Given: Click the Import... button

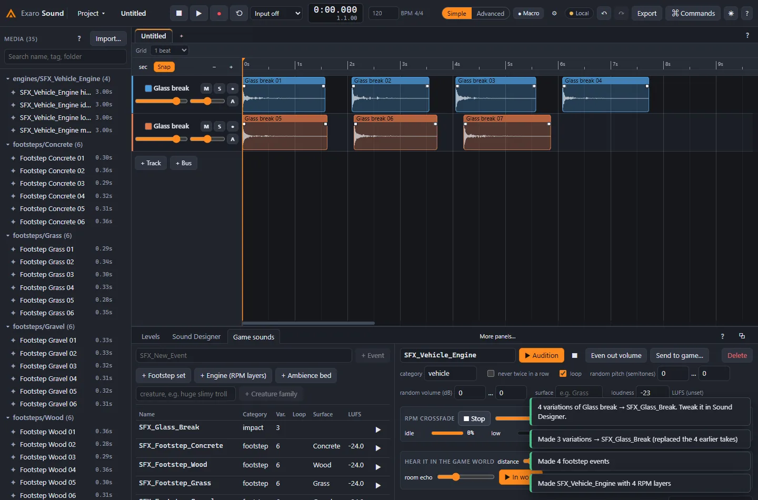Looking at the screenshot, I should (x=108, y=38).
